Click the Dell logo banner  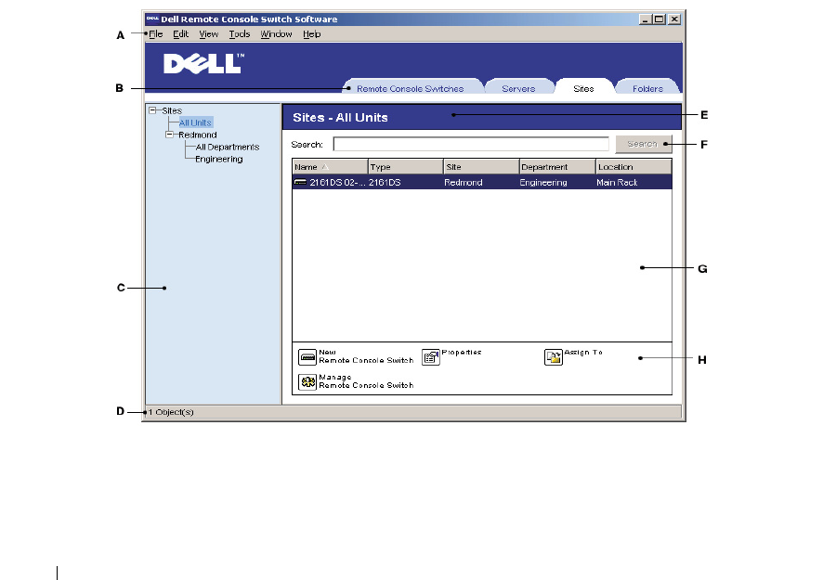point(203,63)
